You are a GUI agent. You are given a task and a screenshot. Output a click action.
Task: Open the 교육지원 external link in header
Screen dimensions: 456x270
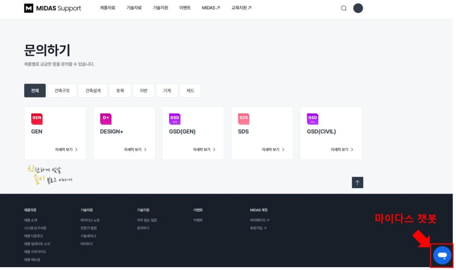coord(241,8)
